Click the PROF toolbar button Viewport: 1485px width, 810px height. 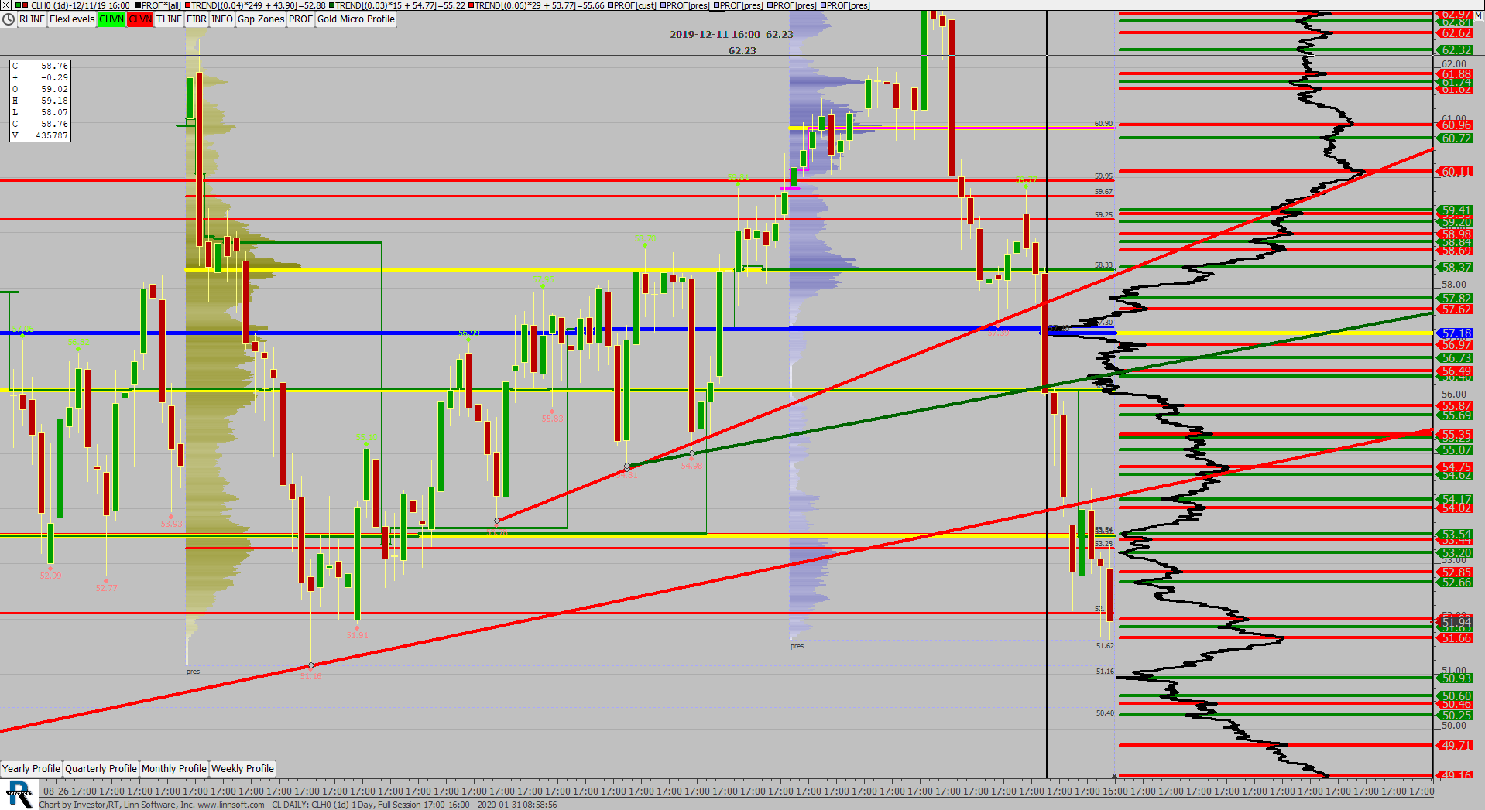[x=300, y=19]
